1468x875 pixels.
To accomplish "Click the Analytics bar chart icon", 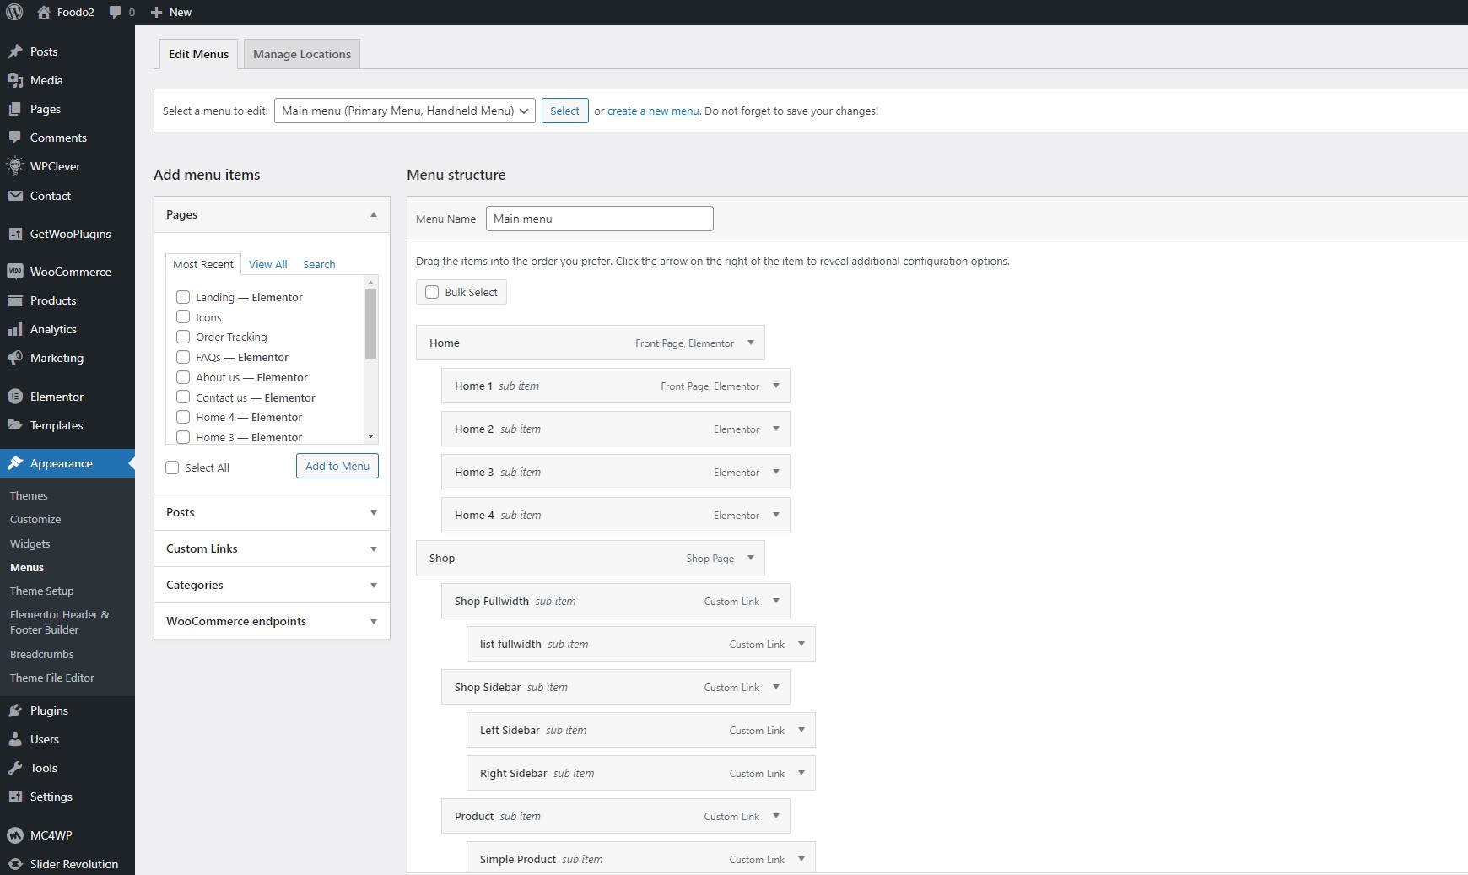I will (14, 329).
